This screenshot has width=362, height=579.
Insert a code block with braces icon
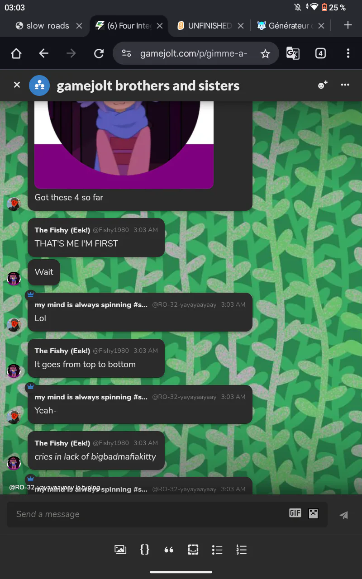tap(145, 550)
